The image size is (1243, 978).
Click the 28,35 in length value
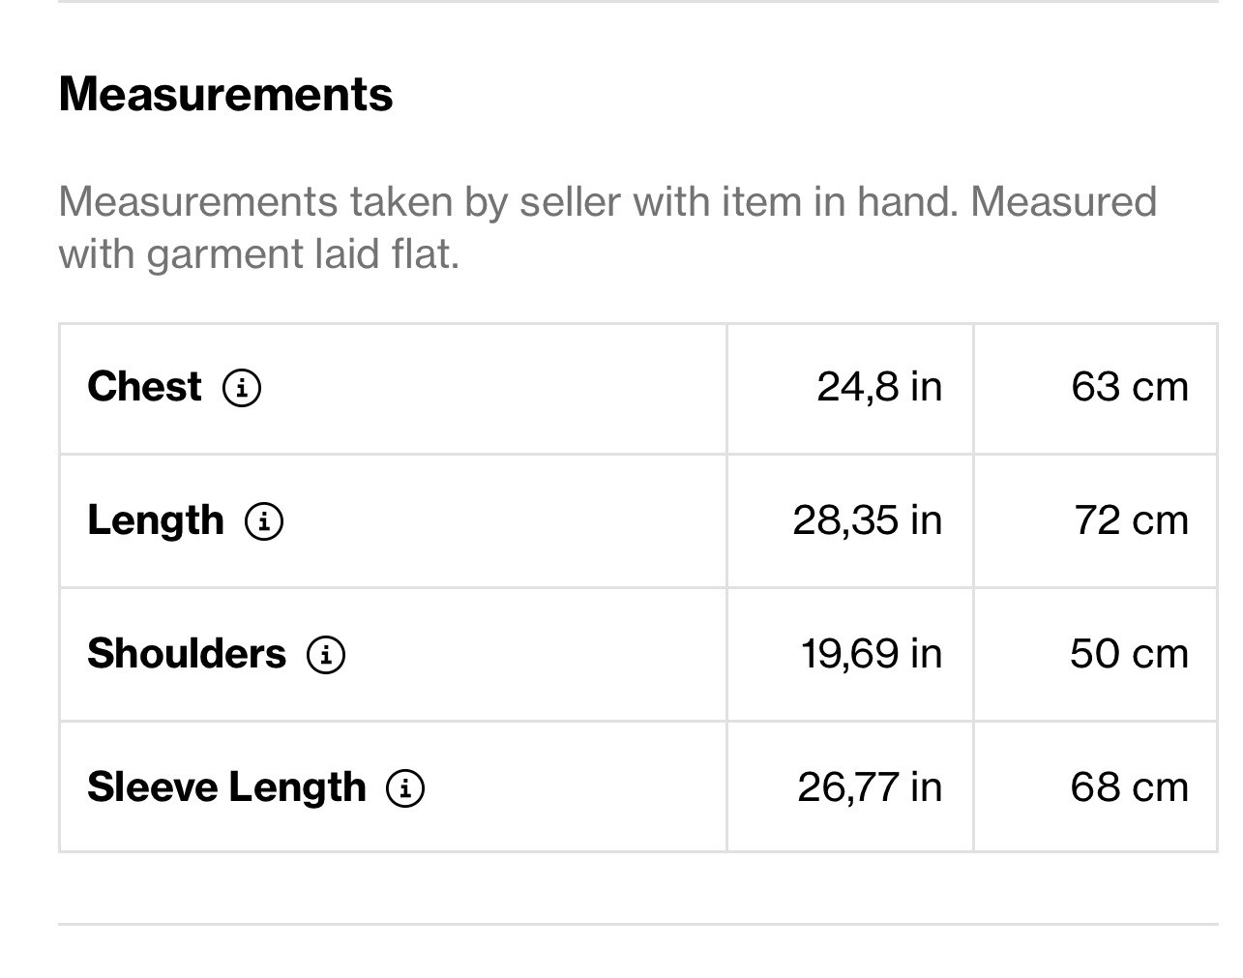click(x=867, y=520)
